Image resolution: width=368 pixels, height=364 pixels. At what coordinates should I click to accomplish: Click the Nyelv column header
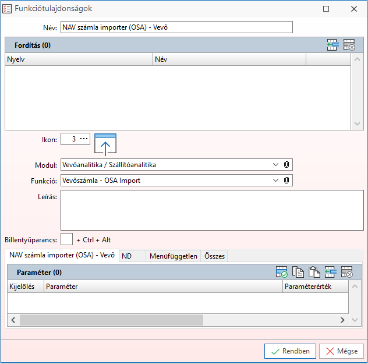click(x=79, y=59)
